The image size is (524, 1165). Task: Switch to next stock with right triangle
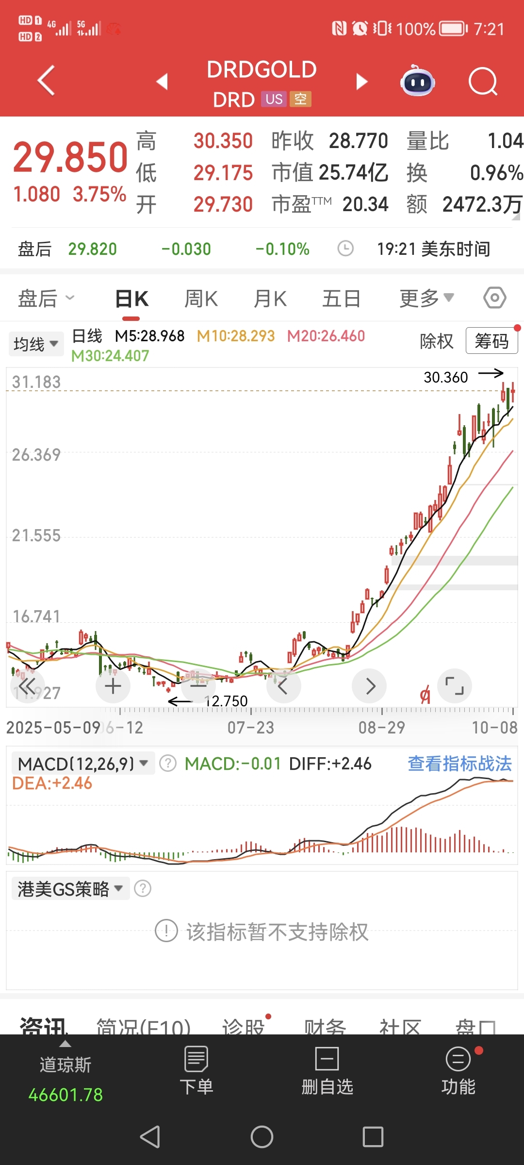click(x=361, y=81)
